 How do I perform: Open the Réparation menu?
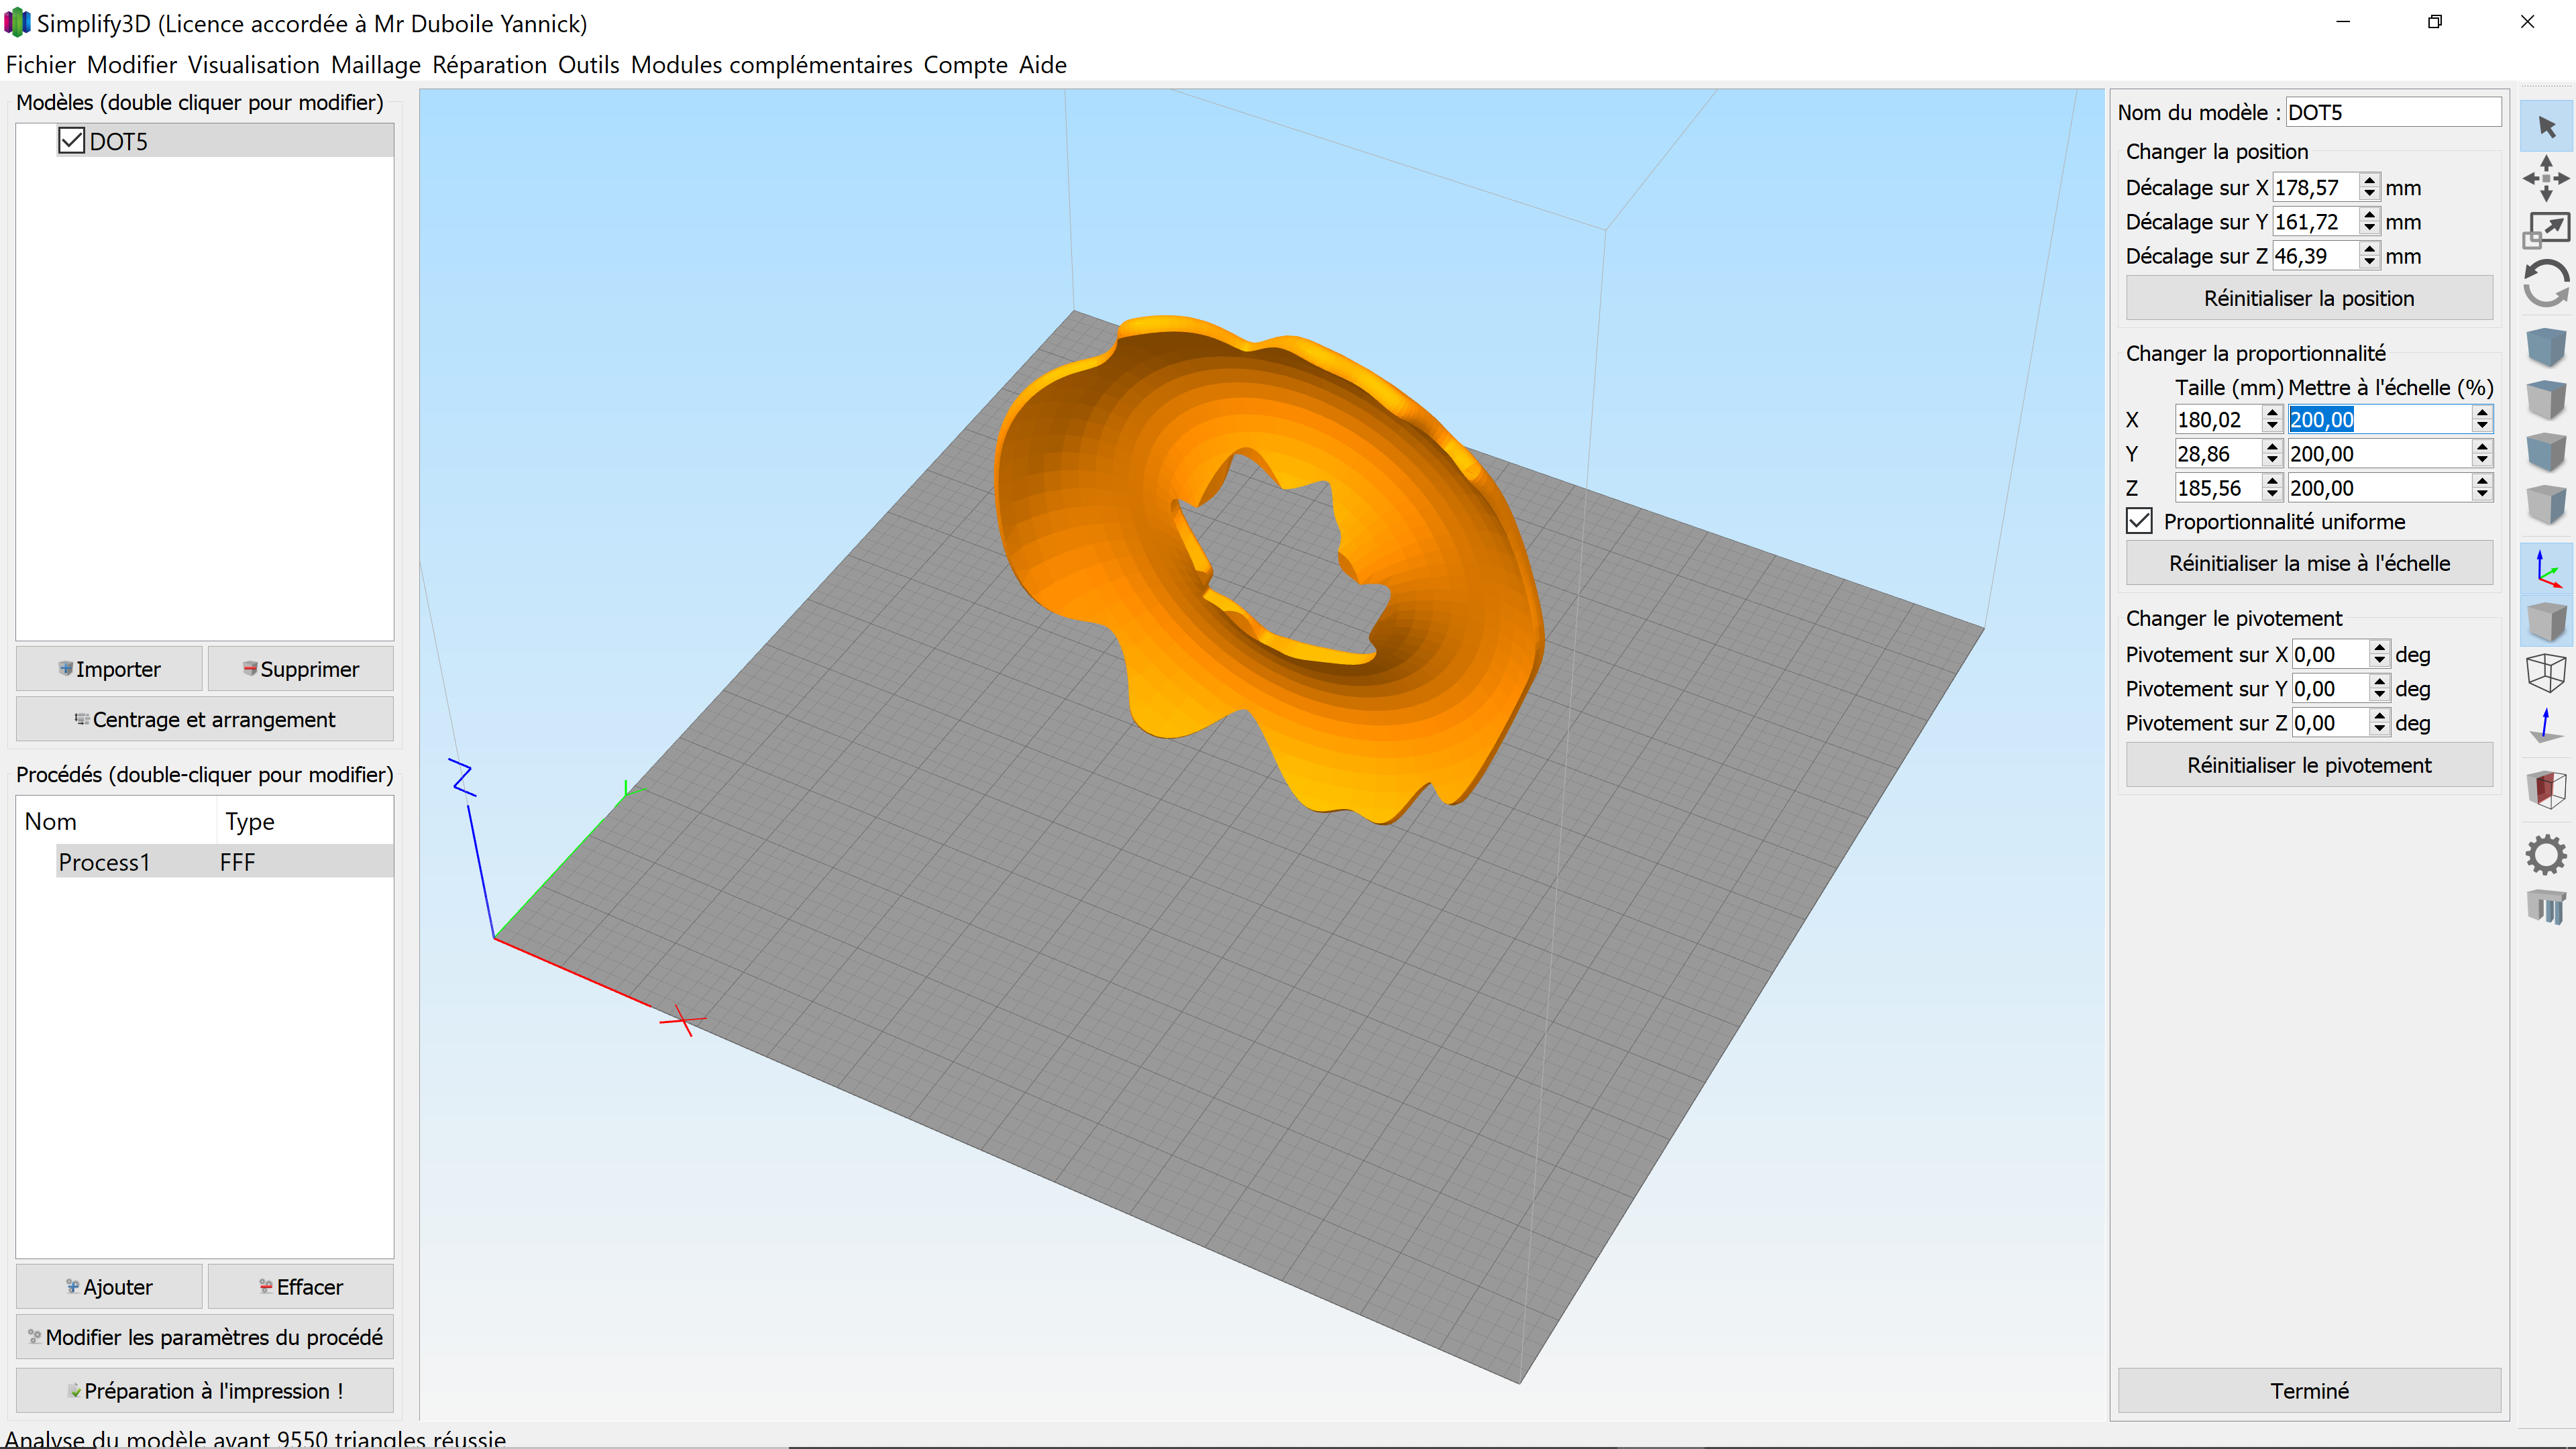point(490,64)
